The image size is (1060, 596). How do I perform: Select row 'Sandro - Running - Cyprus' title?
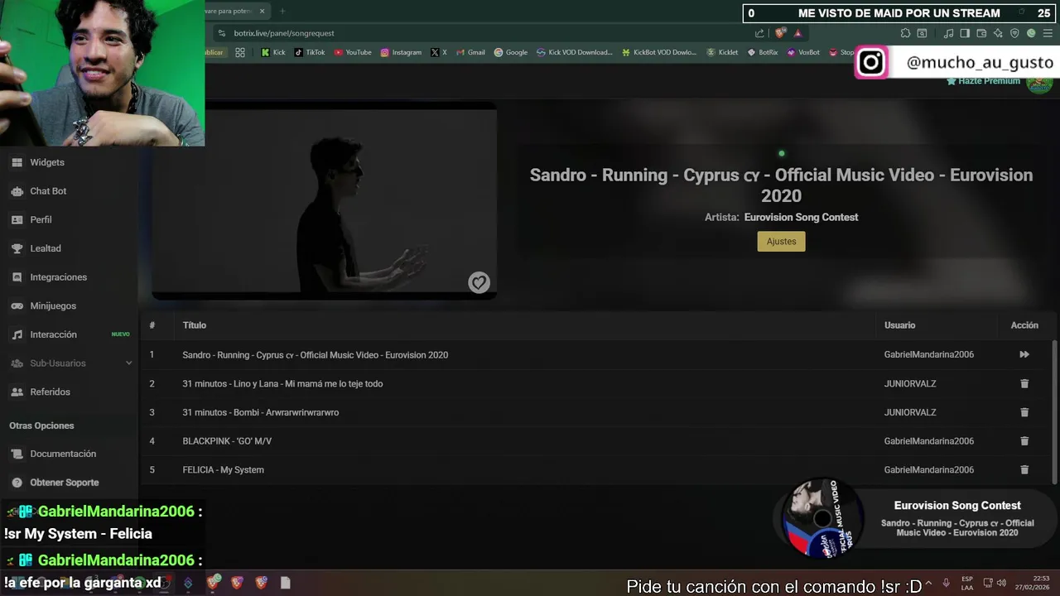tap(315, 355)
